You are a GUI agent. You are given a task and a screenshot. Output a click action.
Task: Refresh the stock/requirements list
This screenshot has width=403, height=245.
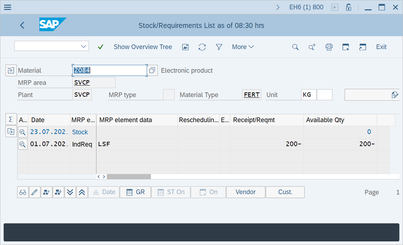point(202,47)
